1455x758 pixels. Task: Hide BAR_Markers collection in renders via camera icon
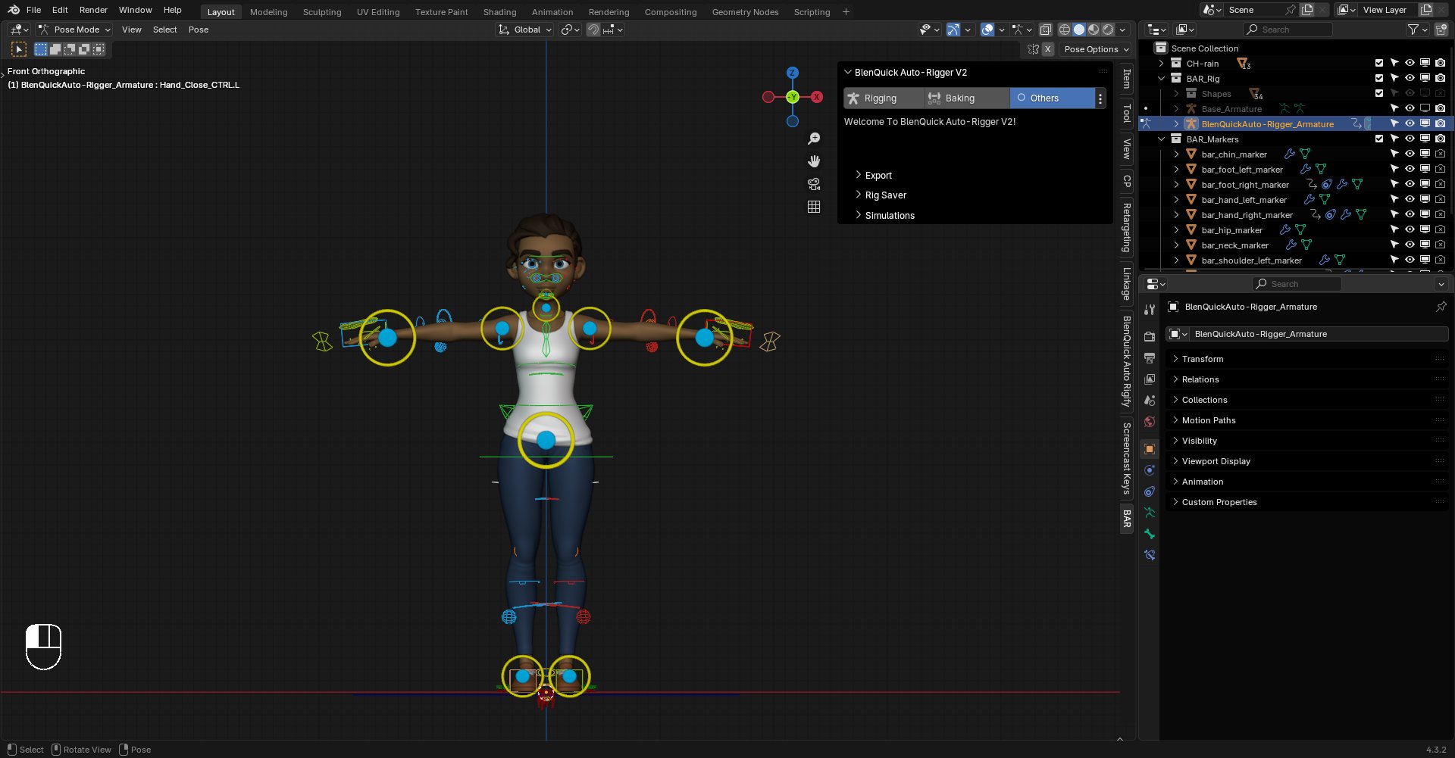coord(1440,139)
